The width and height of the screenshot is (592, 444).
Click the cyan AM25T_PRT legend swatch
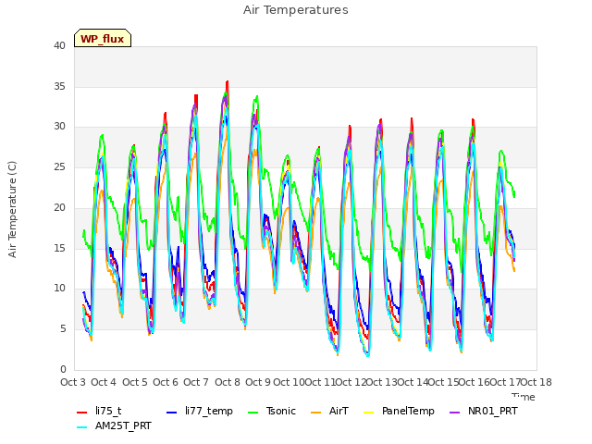click(x=82, y=427)
